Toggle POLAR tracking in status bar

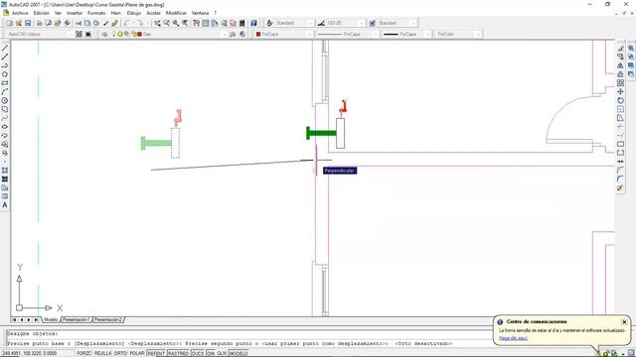click(137, 353)
